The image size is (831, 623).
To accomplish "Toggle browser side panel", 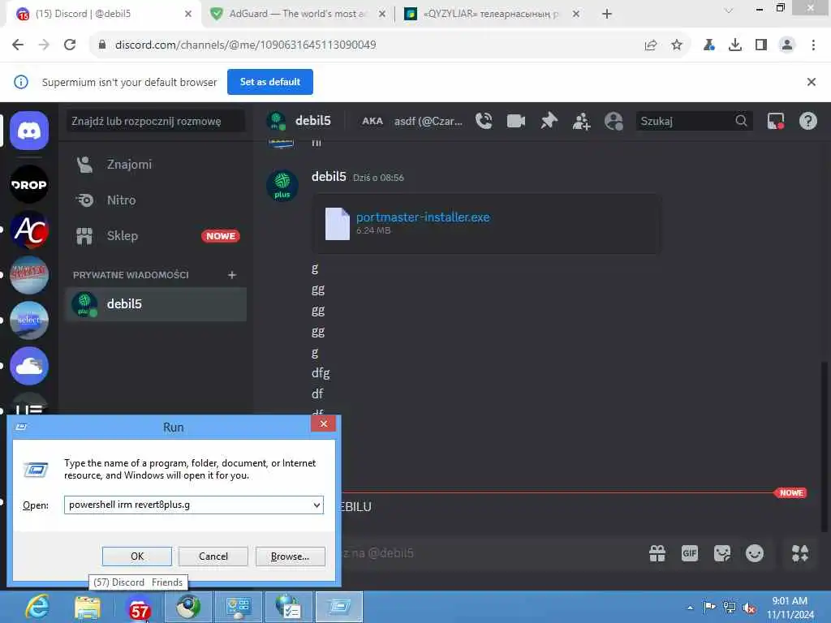I will pyautogui.click(x=761, y=45).
